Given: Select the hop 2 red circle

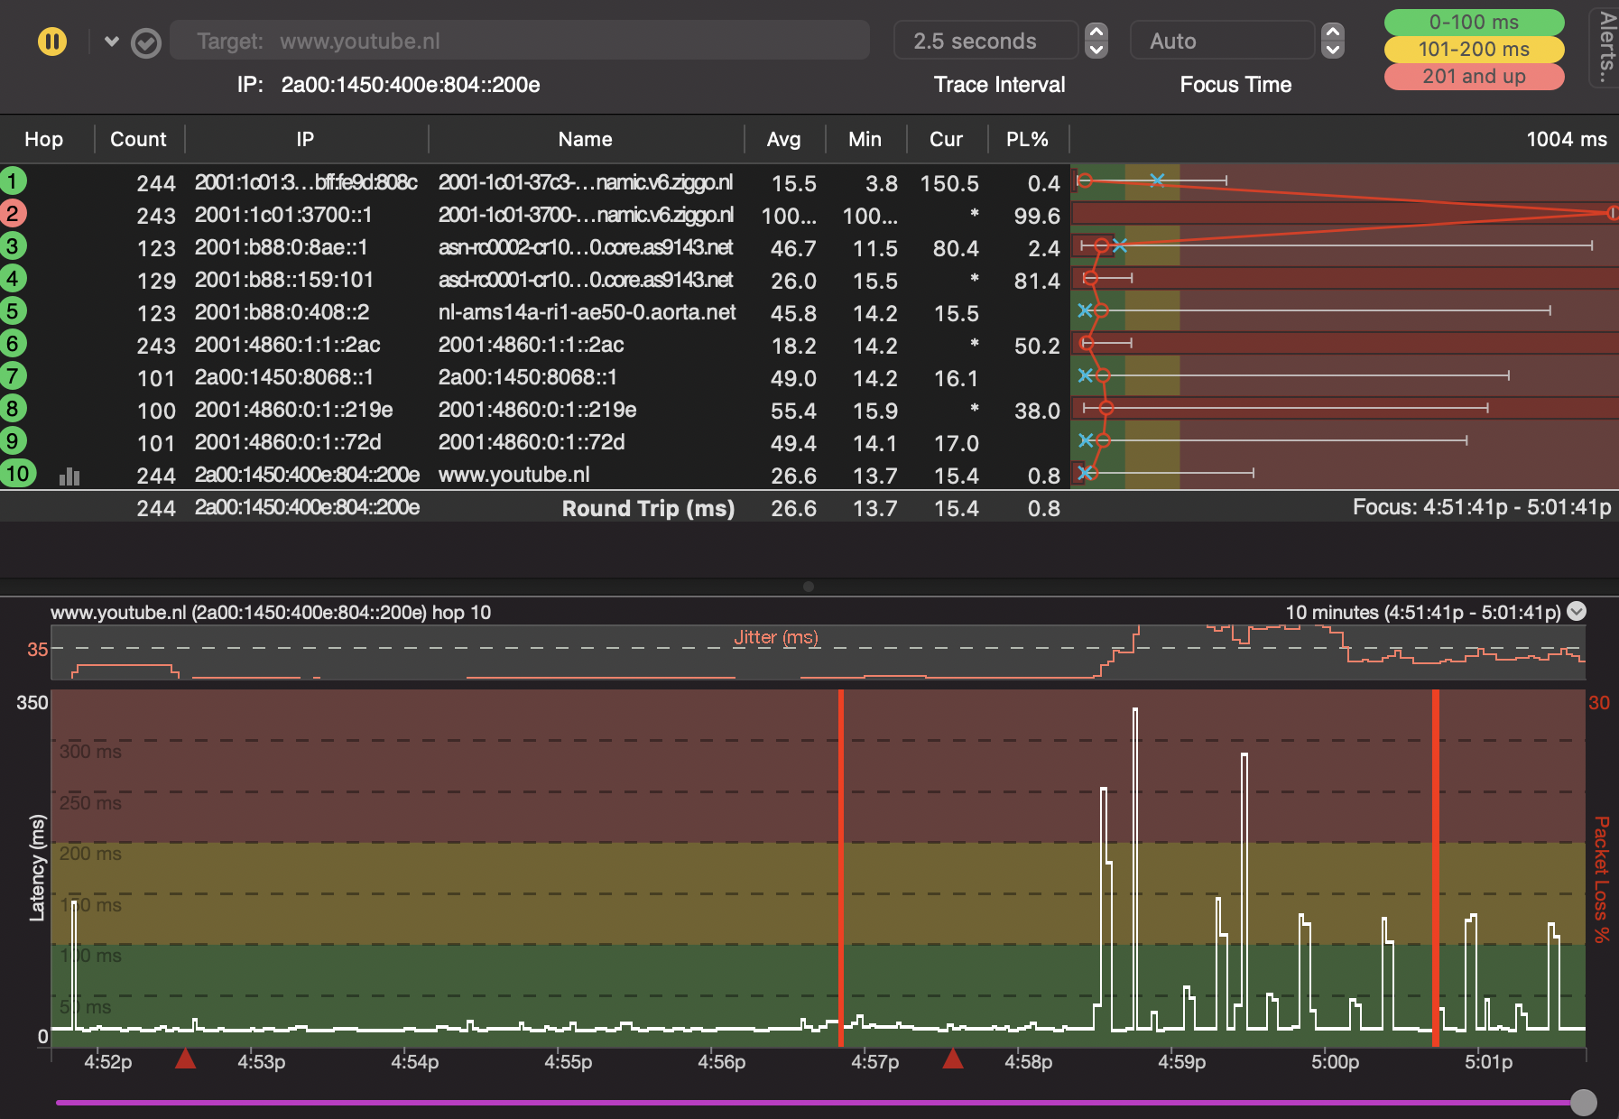Looking at the screenshot, I should 14,214.
